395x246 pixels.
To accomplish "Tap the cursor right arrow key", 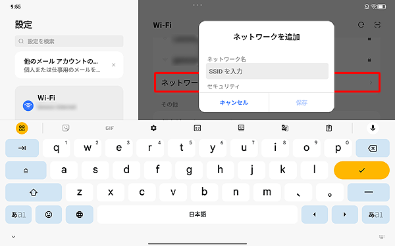I will [345, 215].
